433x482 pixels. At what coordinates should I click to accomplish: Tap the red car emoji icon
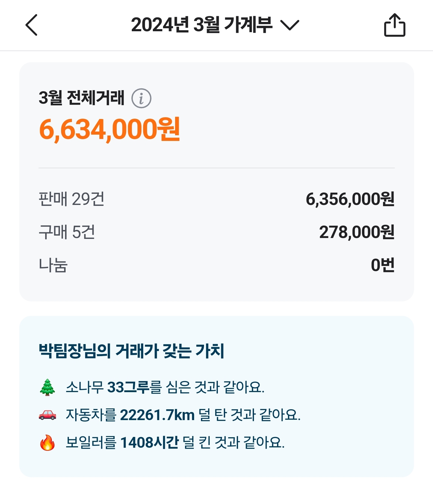48,415
